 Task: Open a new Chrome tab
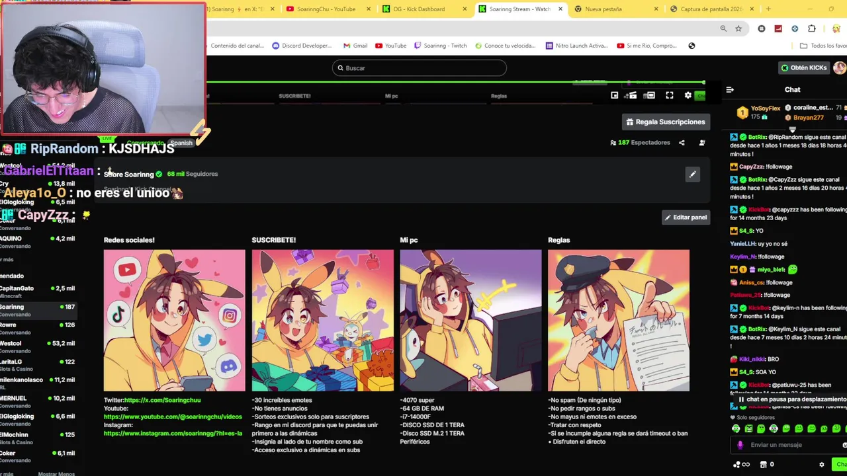point(768,9)
